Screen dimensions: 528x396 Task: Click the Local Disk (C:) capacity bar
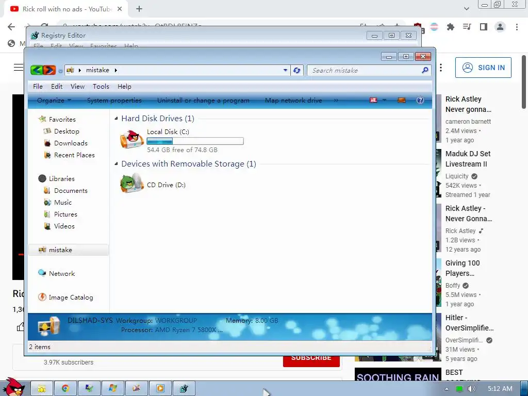pos(195,141)
